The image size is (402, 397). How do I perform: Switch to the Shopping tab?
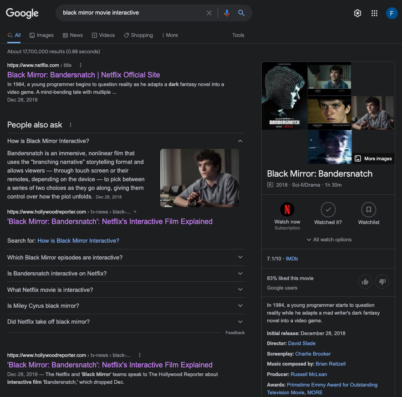(138, 35)
